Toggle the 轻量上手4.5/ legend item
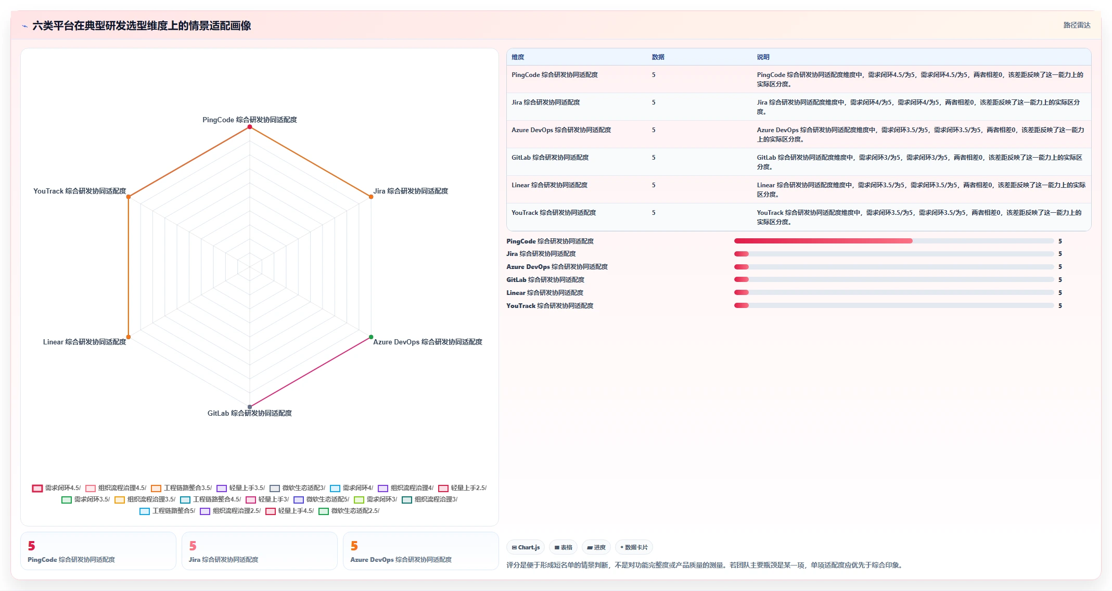This screenshot has height=591, width=1112. point(289,511)
